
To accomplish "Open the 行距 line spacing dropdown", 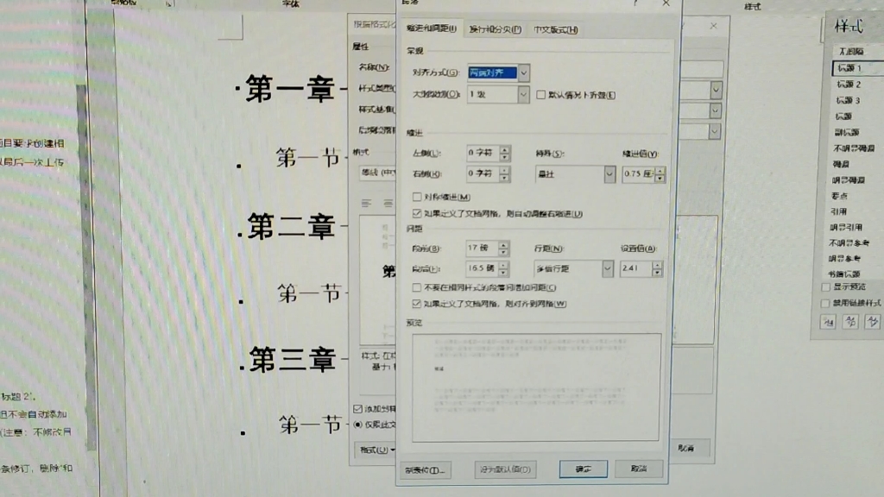I will 607,268.
